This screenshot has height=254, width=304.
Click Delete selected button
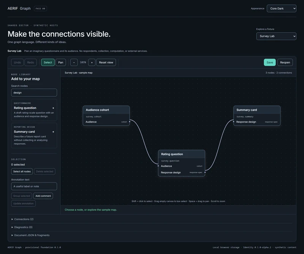tap(44, 171)
